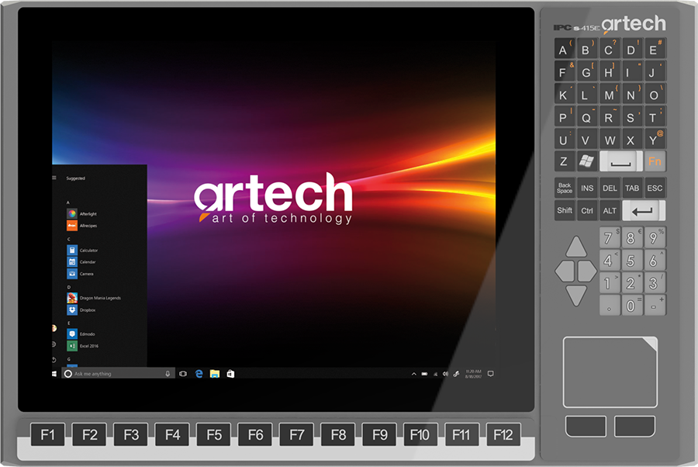Launch Microsoft Edge from the taskbar
Image resolution: width=698 pixels, height=467 pixels.
point(199,374)
